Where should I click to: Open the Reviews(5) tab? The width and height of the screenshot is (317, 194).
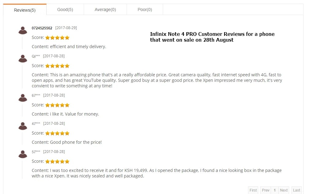pos(25,10)
